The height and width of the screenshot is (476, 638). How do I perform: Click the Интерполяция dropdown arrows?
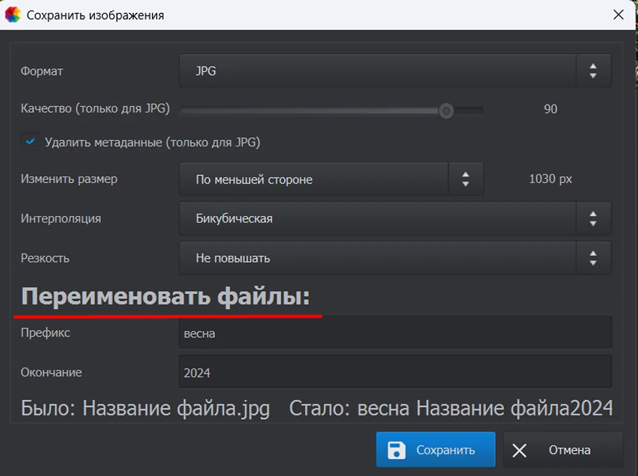click(x=593, y=218)
